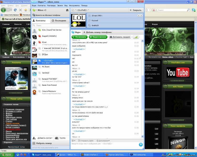This screenshot has height=157, width=197.
Task: Select contact SancheZ
Action: [x=50, y=74]
